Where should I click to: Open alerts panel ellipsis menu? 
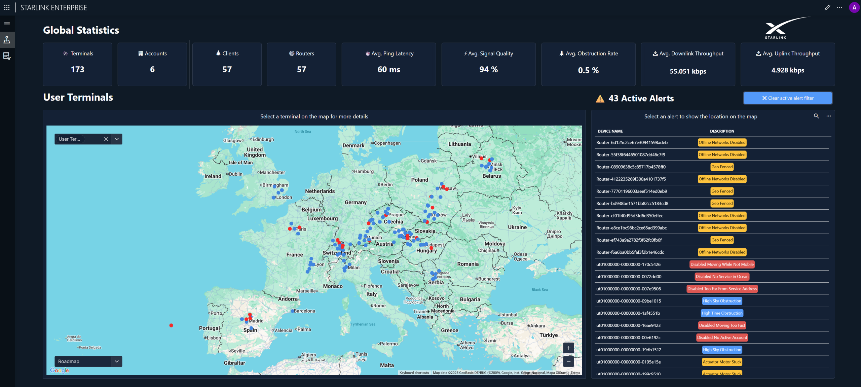tap(829, 116)
